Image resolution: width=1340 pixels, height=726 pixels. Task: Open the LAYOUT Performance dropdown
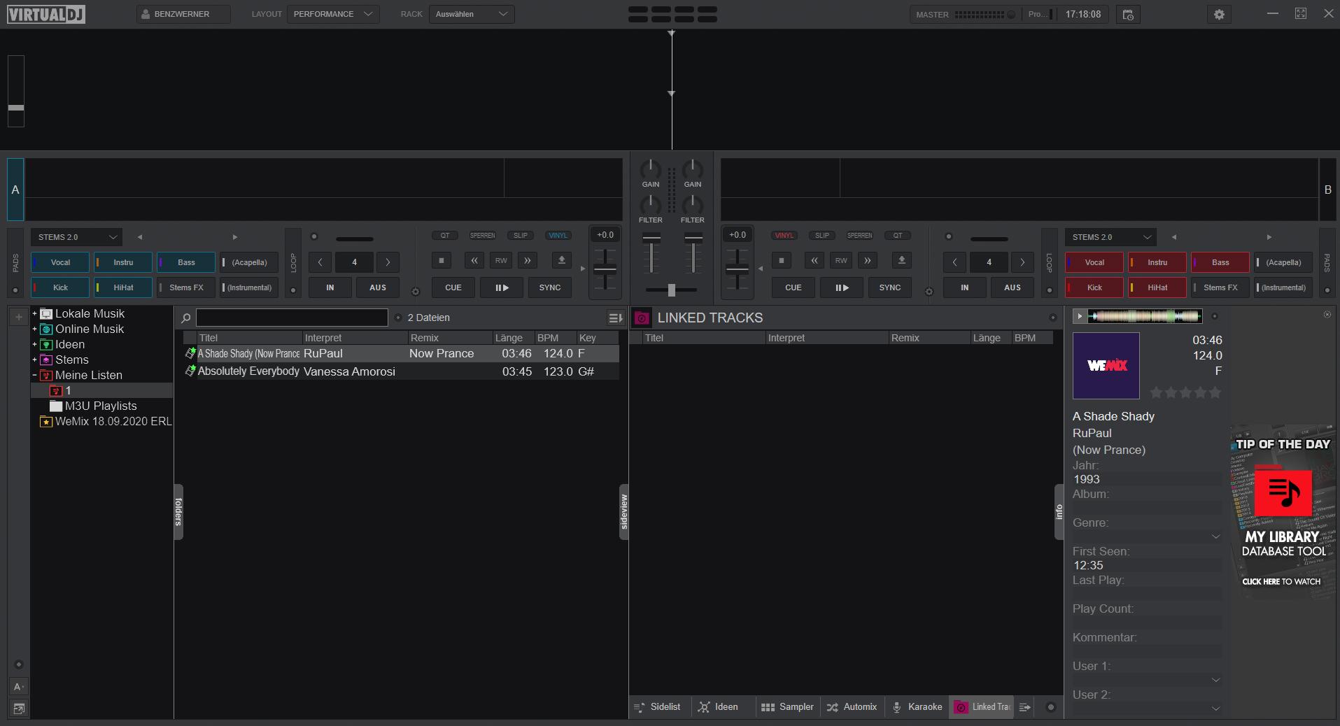[333, 14]
